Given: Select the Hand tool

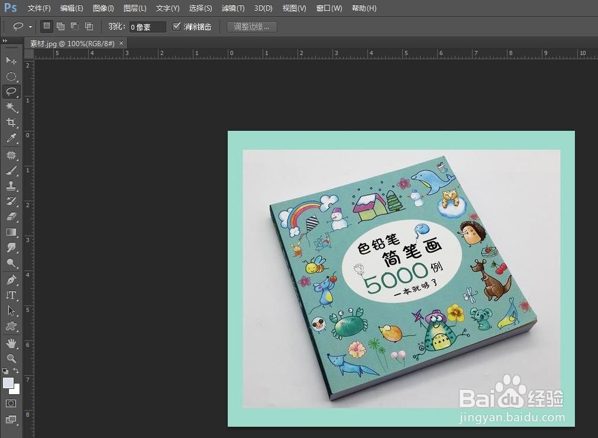Looking at the screenshot, I should tap(11, 343).
